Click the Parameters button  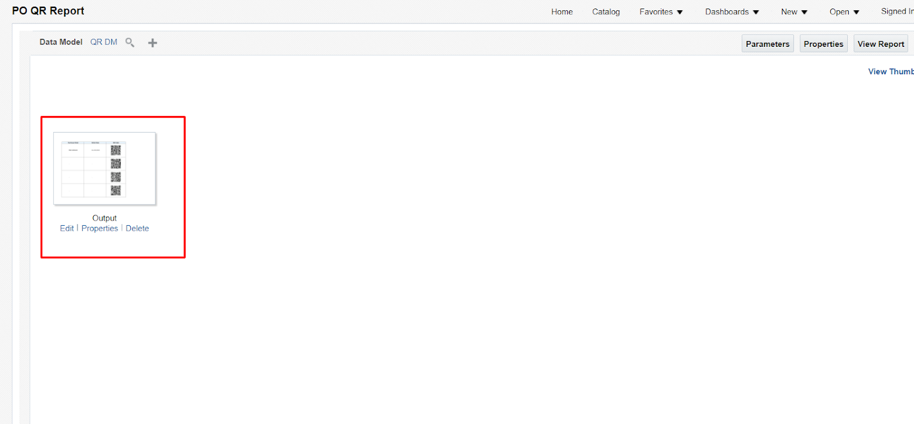click(767, 43)
